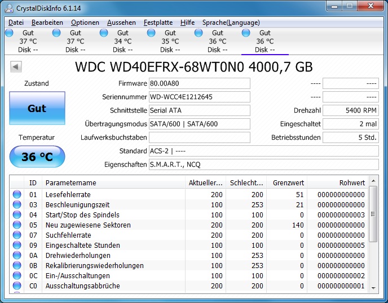388x303 pixels.
Task: Click the status orb for Drehwiederholungen
Action: pos(17,255)
